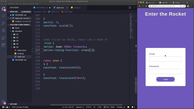Go back in the browser
This screenshot has width=194, height=109.
tap(140, 6)
